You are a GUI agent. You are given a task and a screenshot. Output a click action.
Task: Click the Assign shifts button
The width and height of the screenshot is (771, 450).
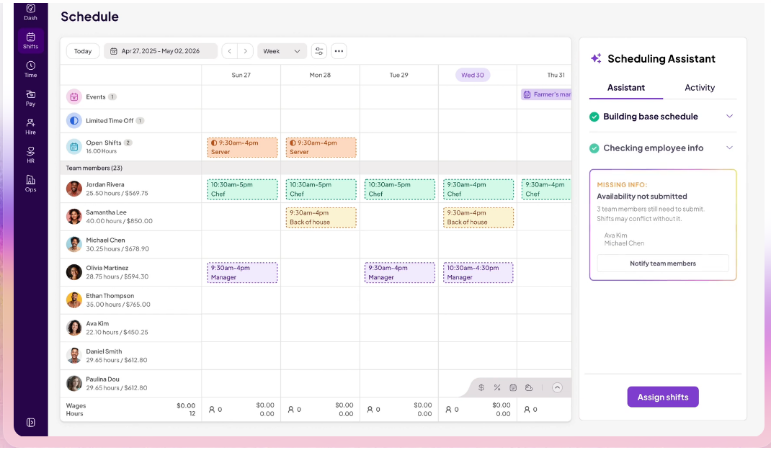click(663, 397)
